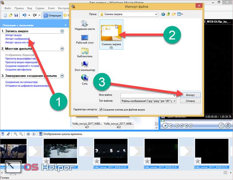This screenshot has width=233, height=180.
Task: Redo action in toolbar
Action: coord(34,15)
